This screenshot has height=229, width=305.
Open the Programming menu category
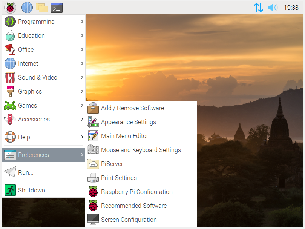(44, 22)
